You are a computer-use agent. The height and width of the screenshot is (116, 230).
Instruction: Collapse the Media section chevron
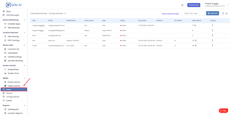click(x=25, y=78)
